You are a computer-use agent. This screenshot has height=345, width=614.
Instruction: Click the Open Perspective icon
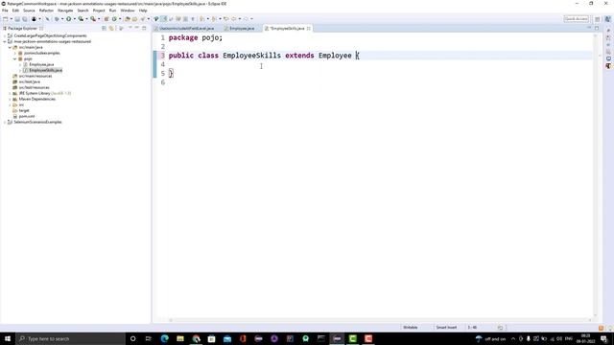598,19
